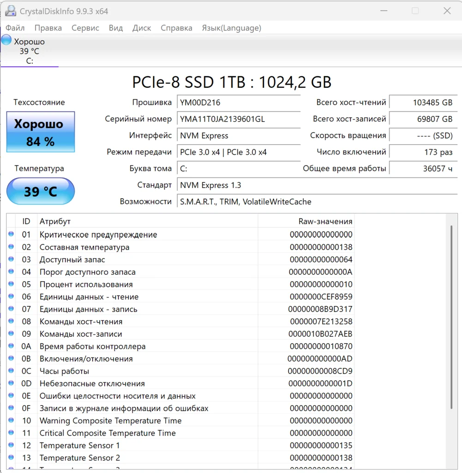Select the Critical Composite Temperature Time row text
This screenshot has width=462, height=473.
coord(108,433)
